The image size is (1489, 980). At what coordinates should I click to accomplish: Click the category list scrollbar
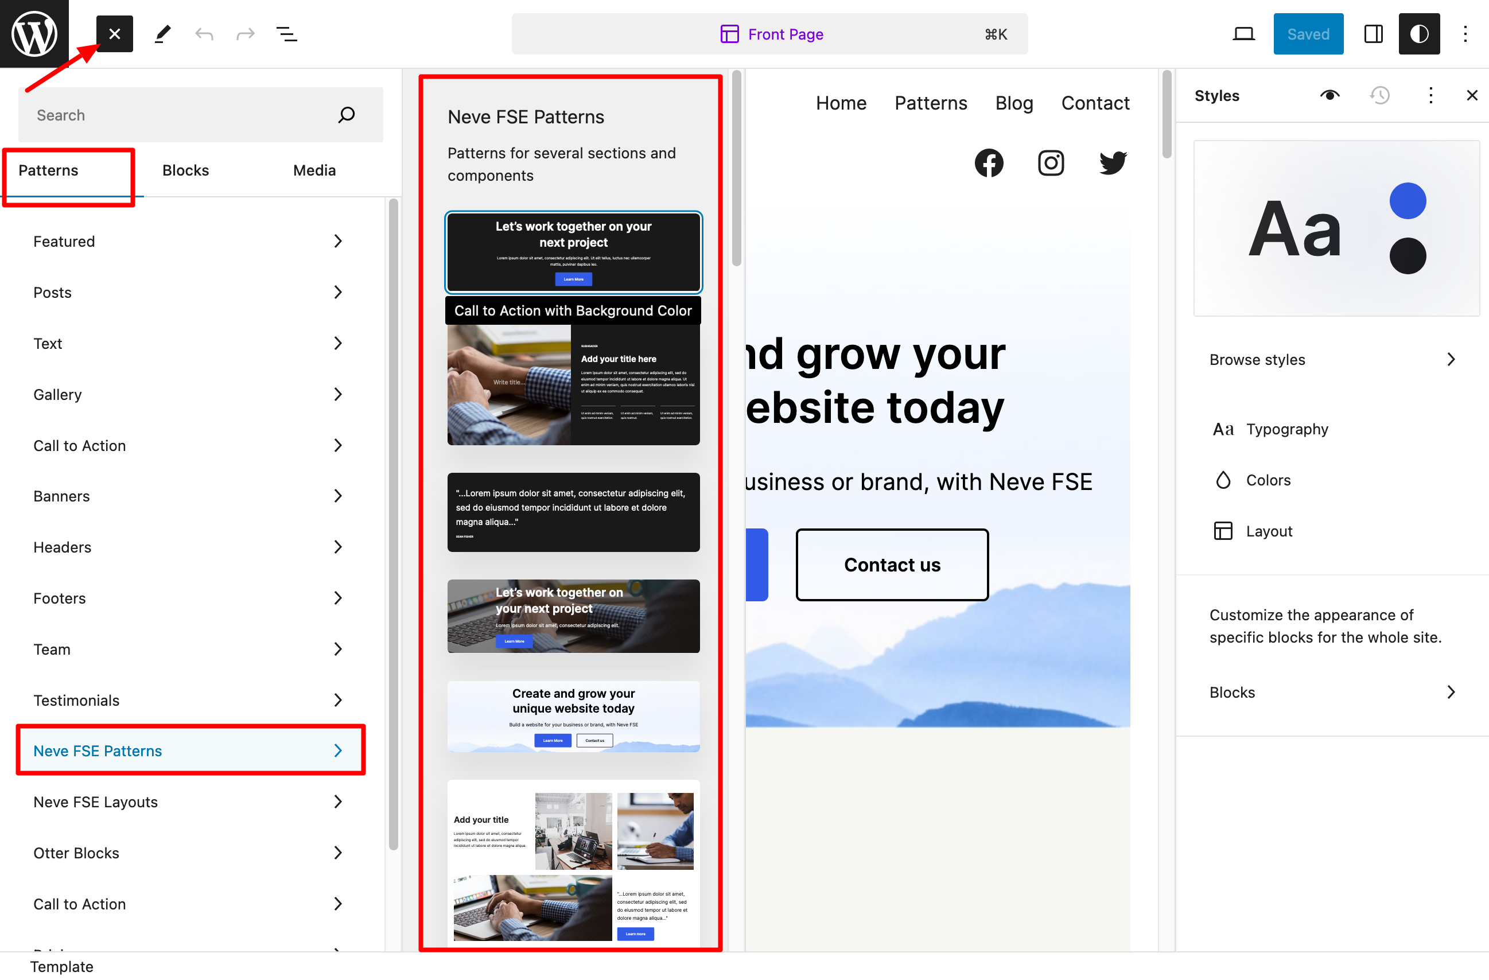click(x=393, y=524)
